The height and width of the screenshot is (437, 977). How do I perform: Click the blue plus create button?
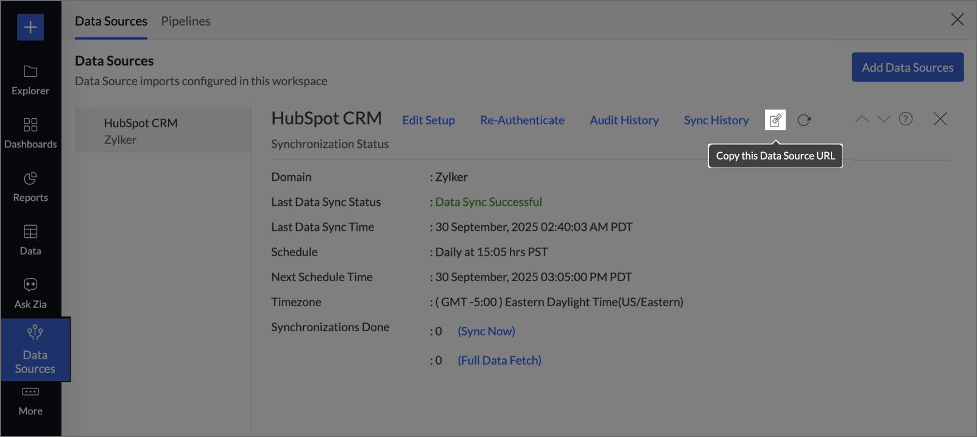30,27
